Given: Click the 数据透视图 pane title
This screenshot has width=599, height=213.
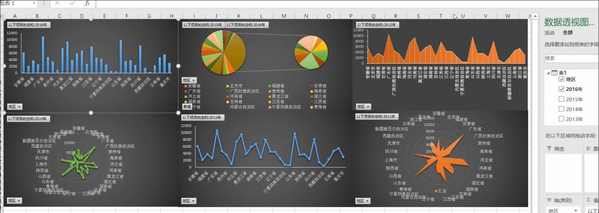Looking at the screenshot, I should 569,22.
